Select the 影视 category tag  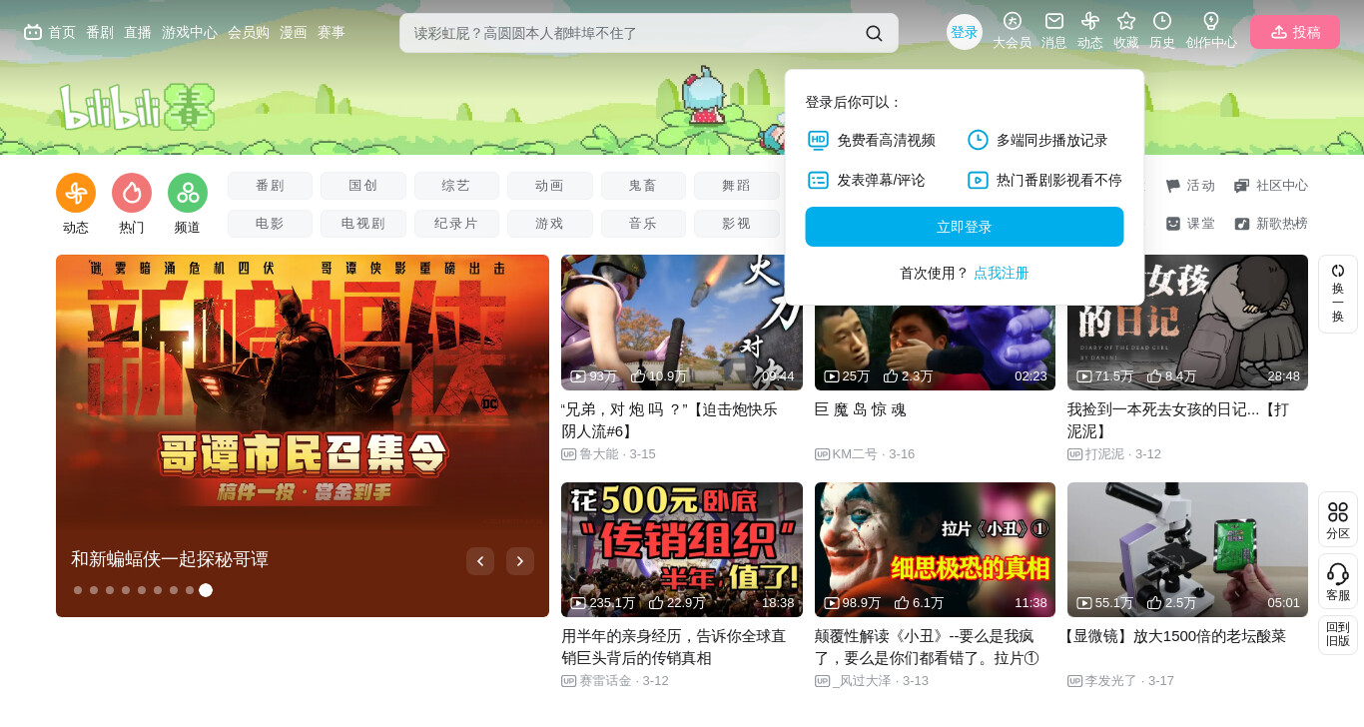click(x=737, y=224)
